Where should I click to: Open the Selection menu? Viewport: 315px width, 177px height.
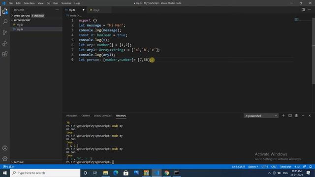tap(29, 3)
